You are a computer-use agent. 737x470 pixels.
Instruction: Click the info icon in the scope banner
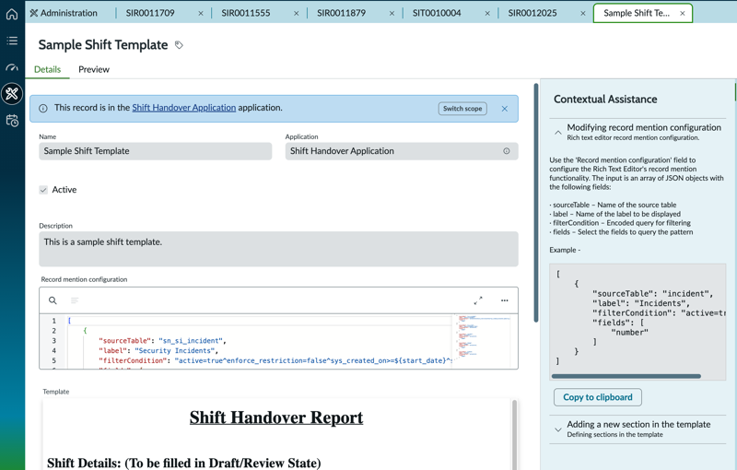pyautogui.click(x=43, y=109)
